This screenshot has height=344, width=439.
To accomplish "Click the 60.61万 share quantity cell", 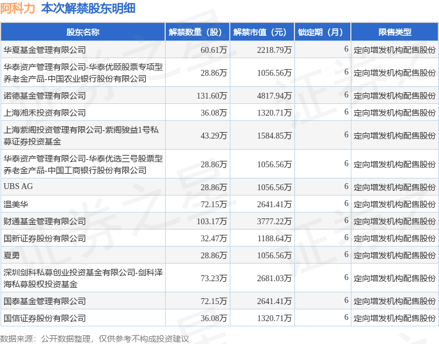I will 213,50.
